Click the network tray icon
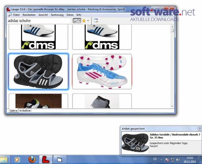The image size is (202, 164). (172, 160)
